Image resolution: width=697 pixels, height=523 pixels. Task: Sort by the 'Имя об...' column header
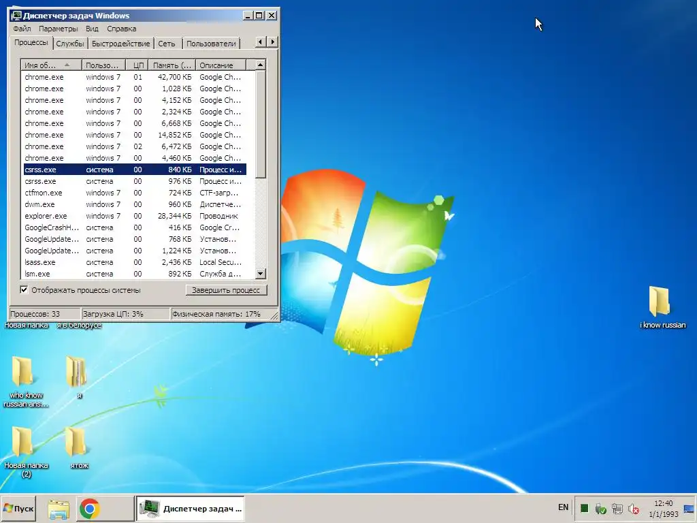pos(51,65)
